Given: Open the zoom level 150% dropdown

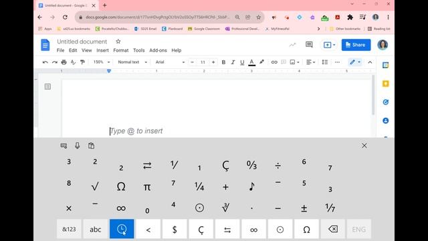Looking at the screenshot, I should click(101, 62).
